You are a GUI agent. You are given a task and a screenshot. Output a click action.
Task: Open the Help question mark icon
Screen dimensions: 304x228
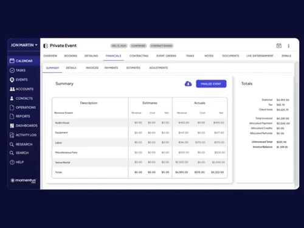[12, 162]
